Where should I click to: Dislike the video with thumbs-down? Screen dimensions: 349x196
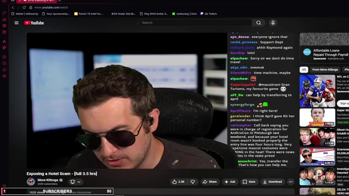[192, 182]
